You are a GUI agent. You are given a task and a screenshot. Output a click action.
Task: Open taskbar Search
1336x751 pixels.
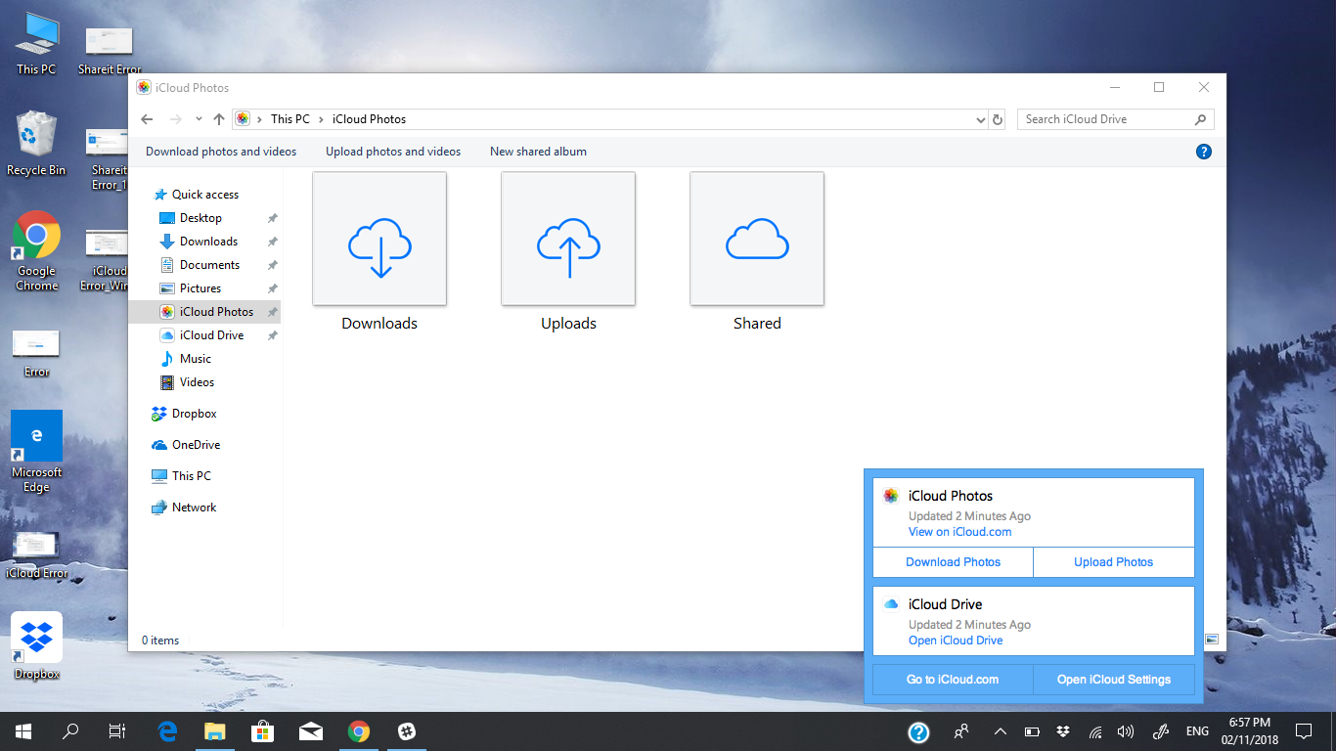(x=70, y=731)
